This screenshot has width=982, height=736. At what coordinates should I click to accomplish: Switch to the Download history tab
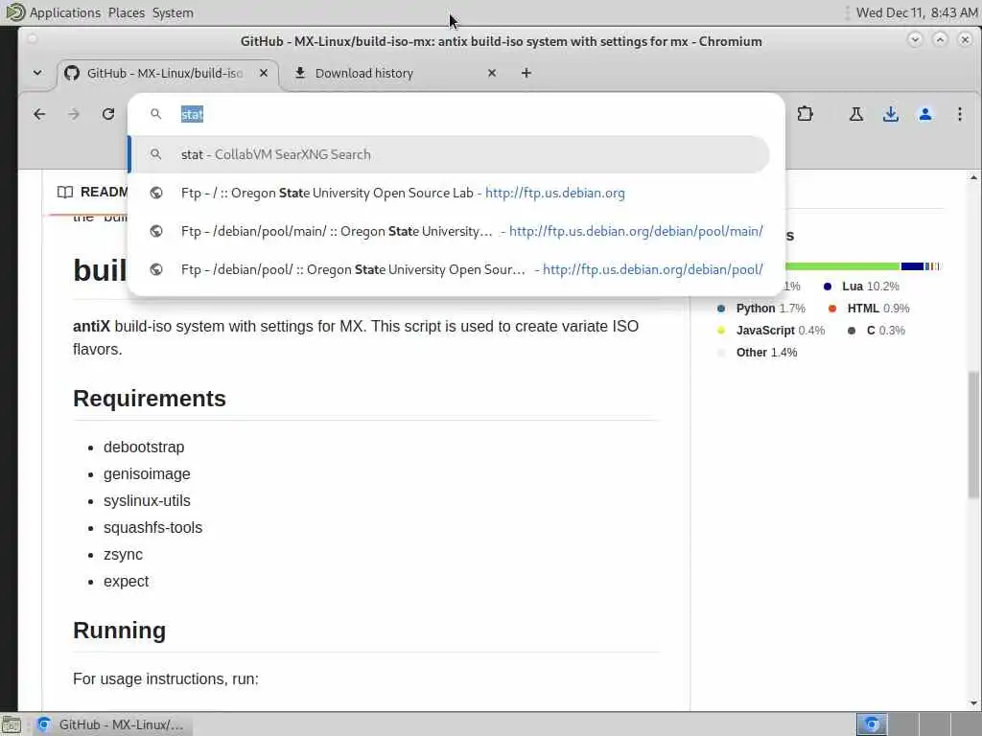click(396, 73)
